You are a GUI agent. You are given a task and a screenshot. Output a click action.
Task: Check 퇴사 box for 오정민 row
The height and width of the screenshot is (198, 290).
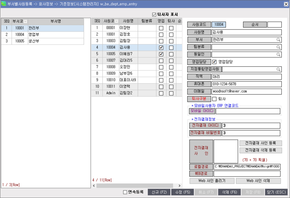pos(171,67)
